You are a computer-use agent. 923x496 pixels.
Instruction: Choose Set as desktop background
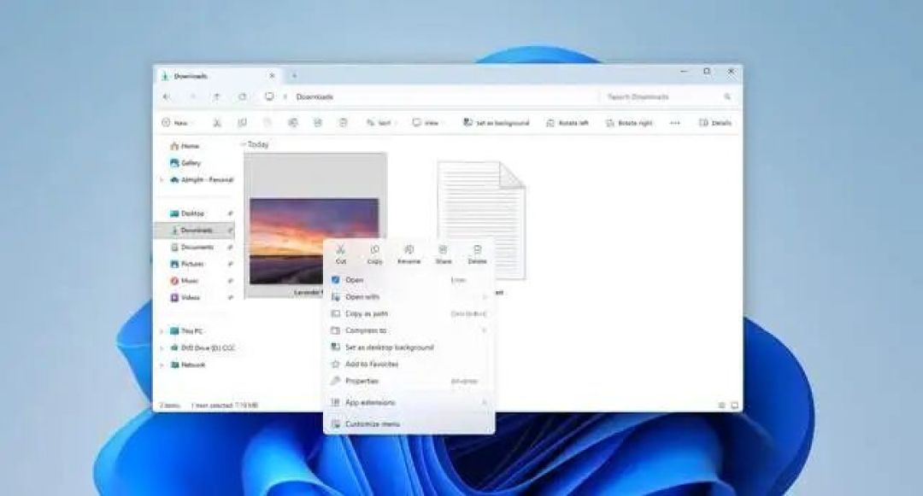[409, 347]
